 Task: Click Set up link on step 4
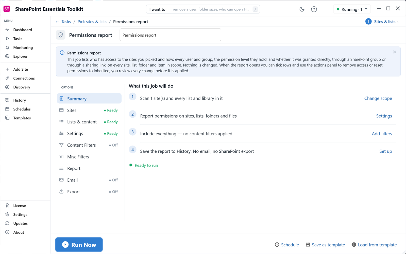point(385,151)
